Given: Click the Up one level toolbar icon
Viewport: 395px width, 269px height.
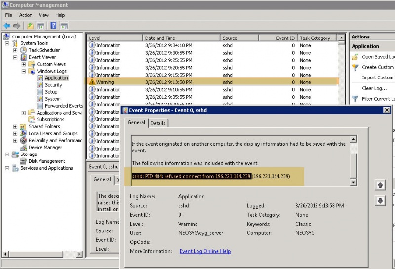Looking at the screenshot, I should pyautogui.click(x=30, y=26).
